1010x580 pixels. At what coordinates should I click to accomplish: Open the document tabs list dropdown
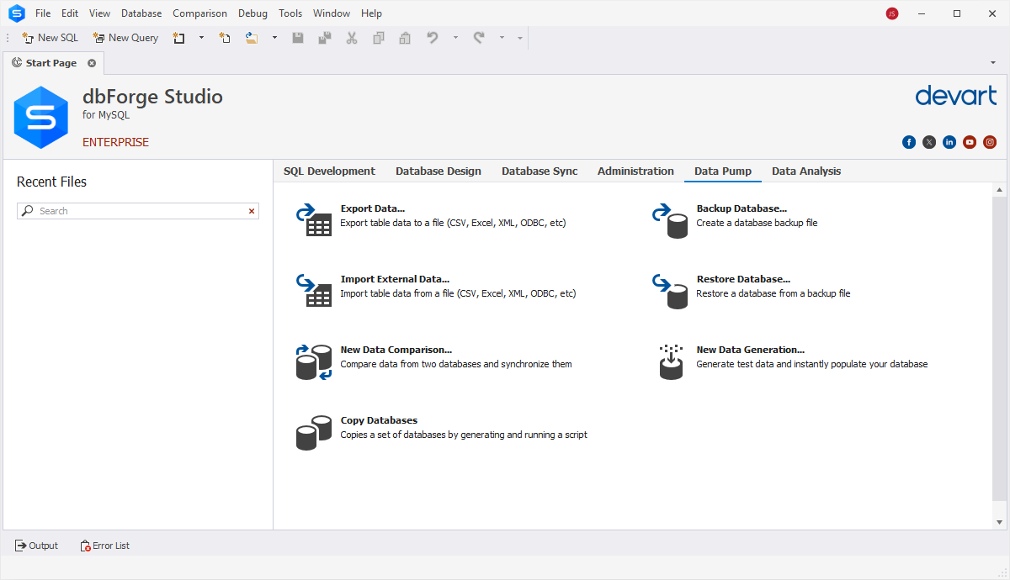tap(994, 63)
